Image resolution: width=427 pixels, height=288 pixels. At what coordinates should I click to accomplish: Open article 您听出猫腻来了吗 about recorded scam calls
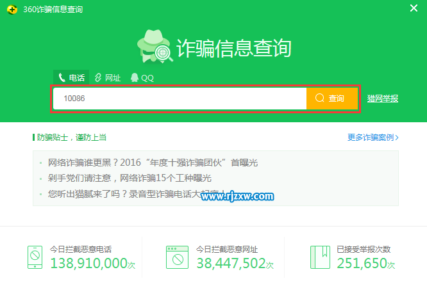tap(136, 194)
